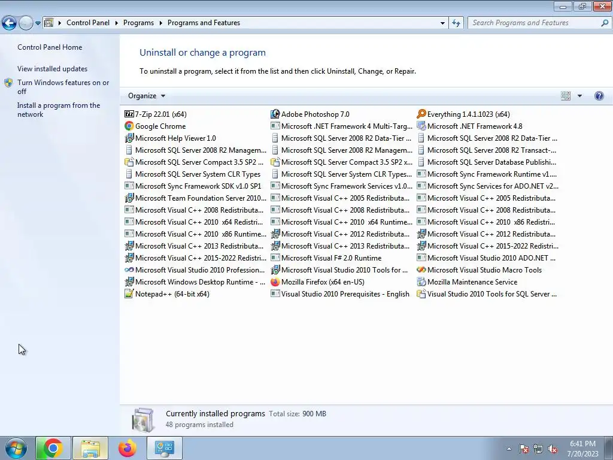Select Microsoft Sync Framework Runtime v1 entry
Viewport: 613px width, 460px height.
point(487,174)
